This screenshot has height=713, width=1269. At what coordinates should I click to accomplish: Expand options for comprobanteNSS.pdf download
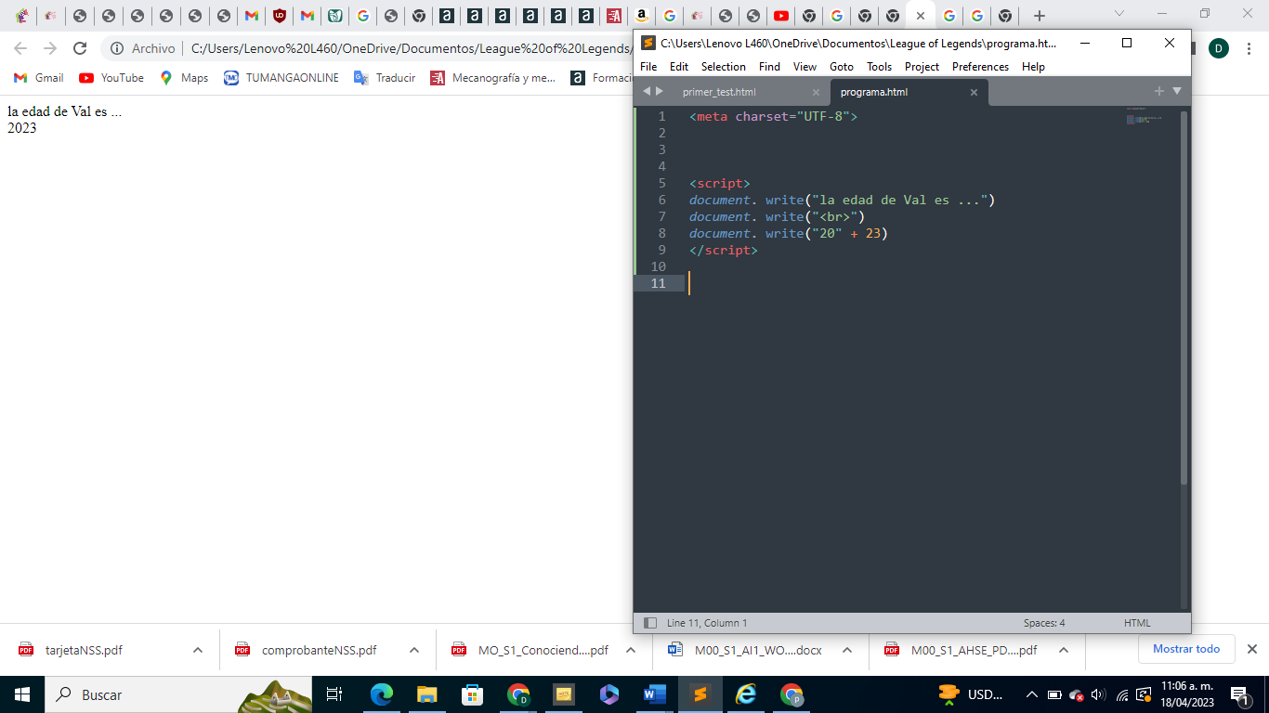[414, 650]
